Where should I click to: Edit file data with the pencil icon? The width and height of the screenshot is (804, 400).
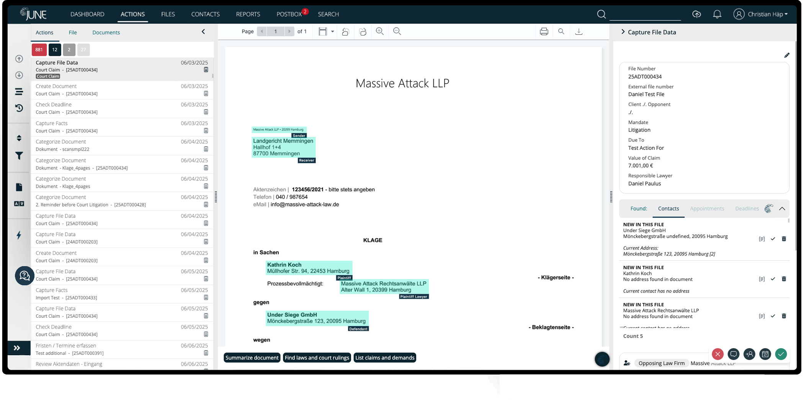tap(786, 55)
